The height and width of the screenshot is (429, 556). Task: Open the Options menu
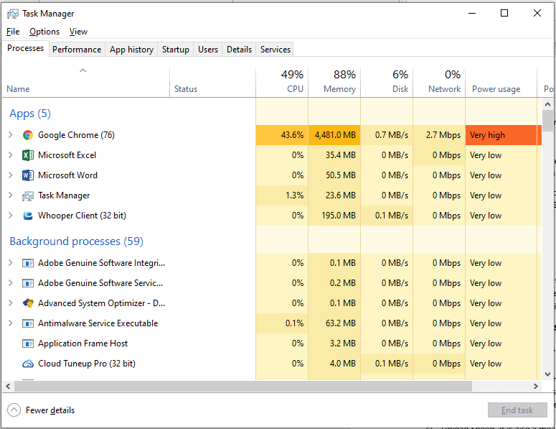44,32
